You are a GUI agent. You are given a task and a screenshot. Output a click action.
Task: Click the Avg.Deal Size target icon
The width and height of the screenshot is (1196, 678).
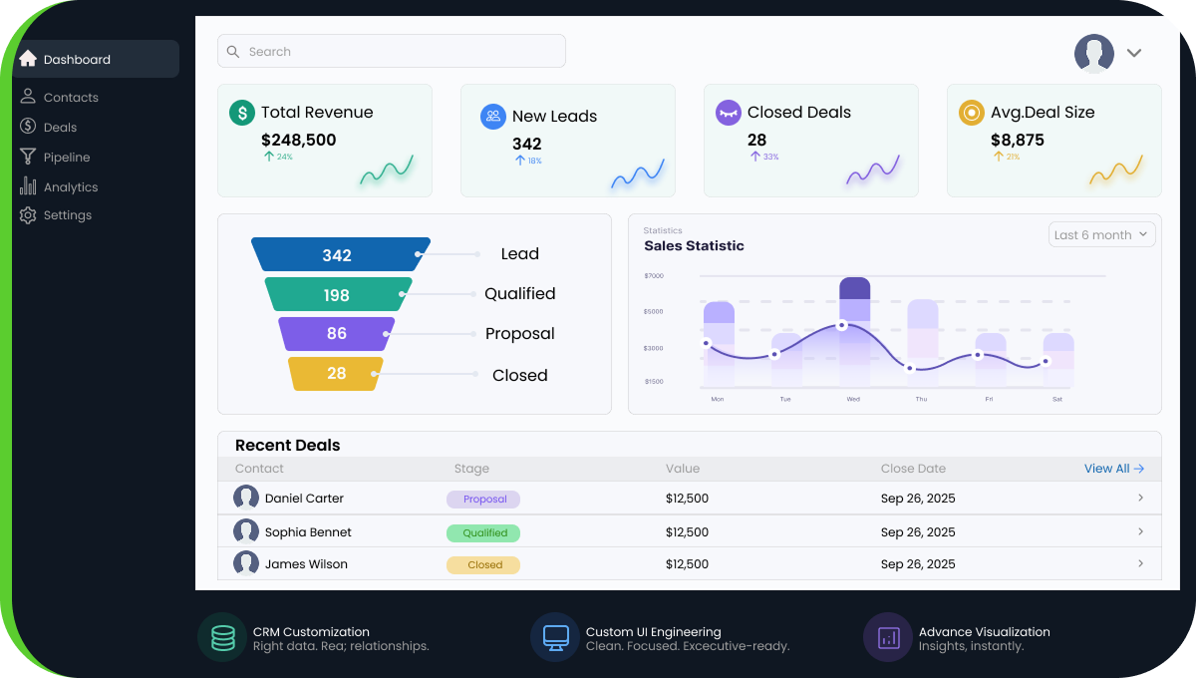(x=972, y=113)
